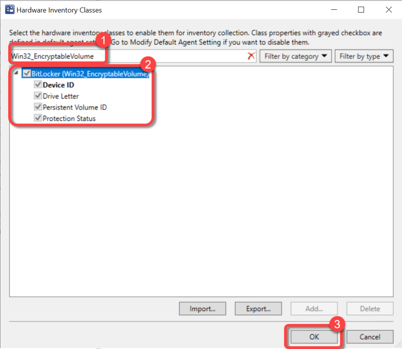Maximize the dialog window

pos(361,10)
